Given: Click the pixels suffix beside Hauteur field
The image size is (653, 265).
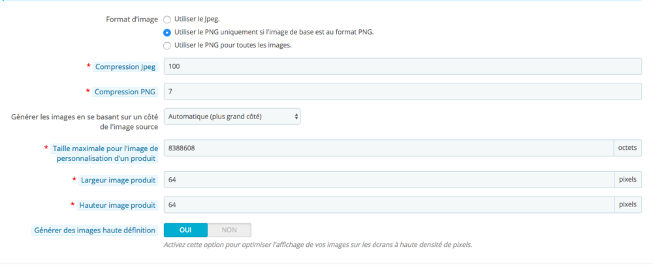Looking at the screenshot, I should [x=628, y=205].
